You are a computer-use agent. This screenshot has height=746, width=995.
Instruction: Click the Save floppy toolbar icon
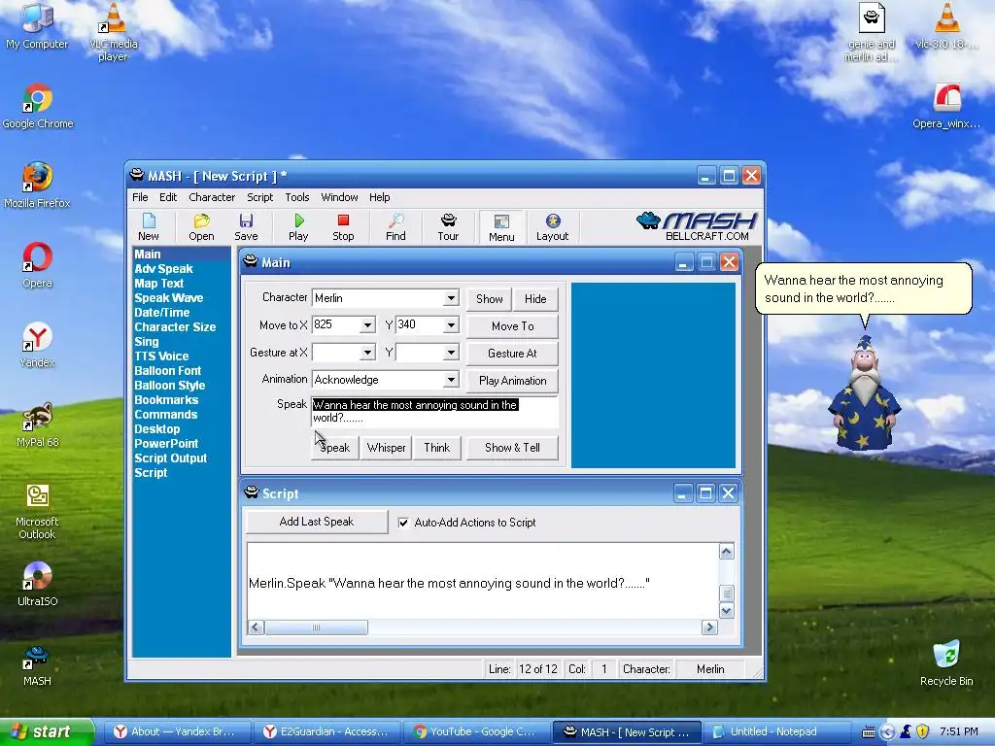[x=246, y=227]
